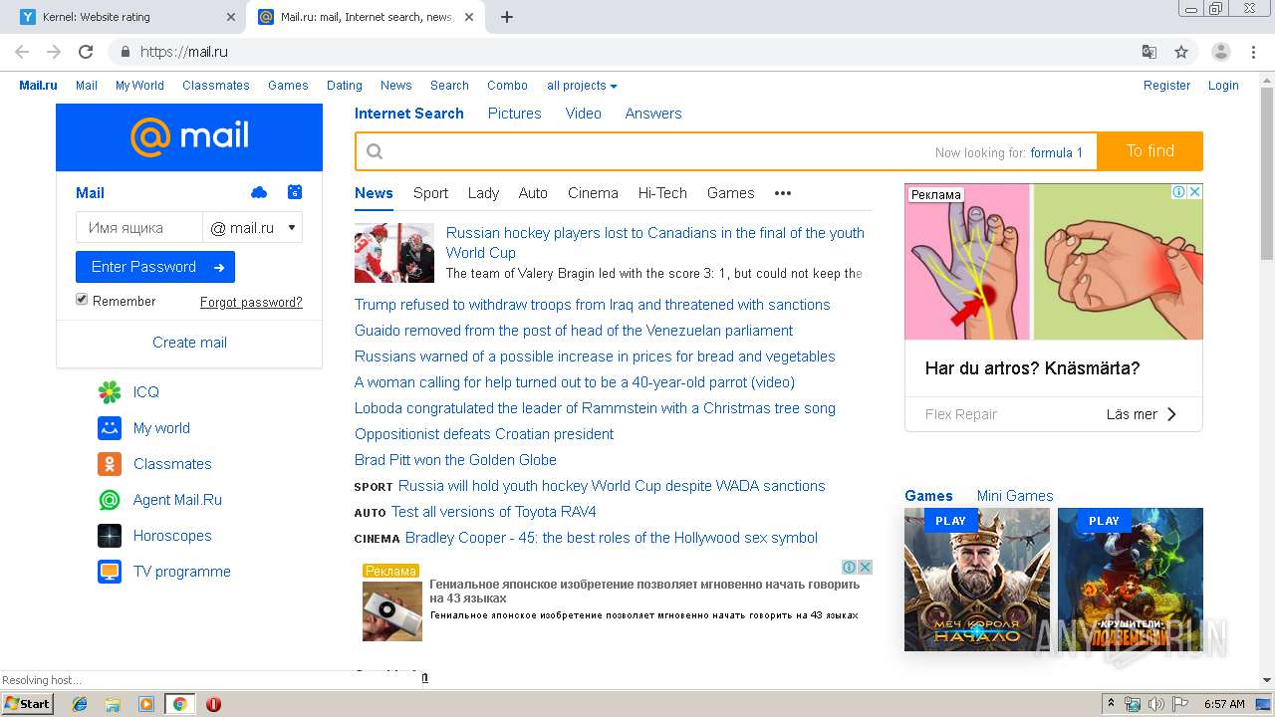This screenshot has height=717, width=1275.
Task: Open the Calendar icon in Mail box
Action: click(x=294, y=192)
